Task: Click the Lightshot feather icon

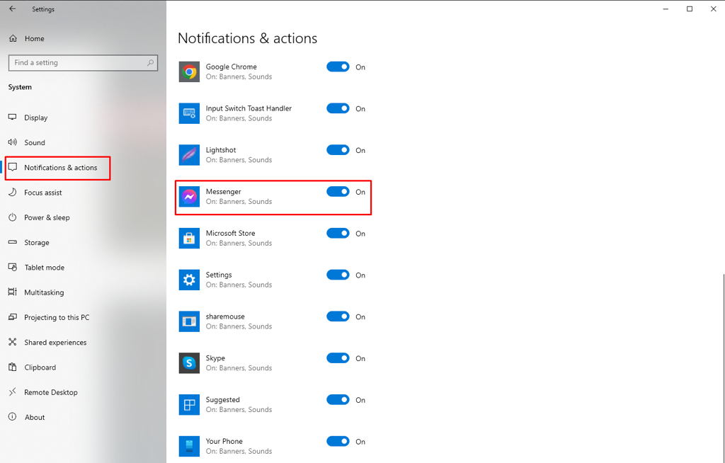Action: [x=189, y=155]
